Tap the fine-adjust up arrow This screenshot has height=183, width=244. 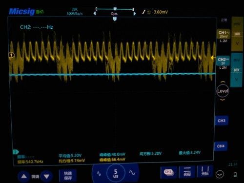24,176
